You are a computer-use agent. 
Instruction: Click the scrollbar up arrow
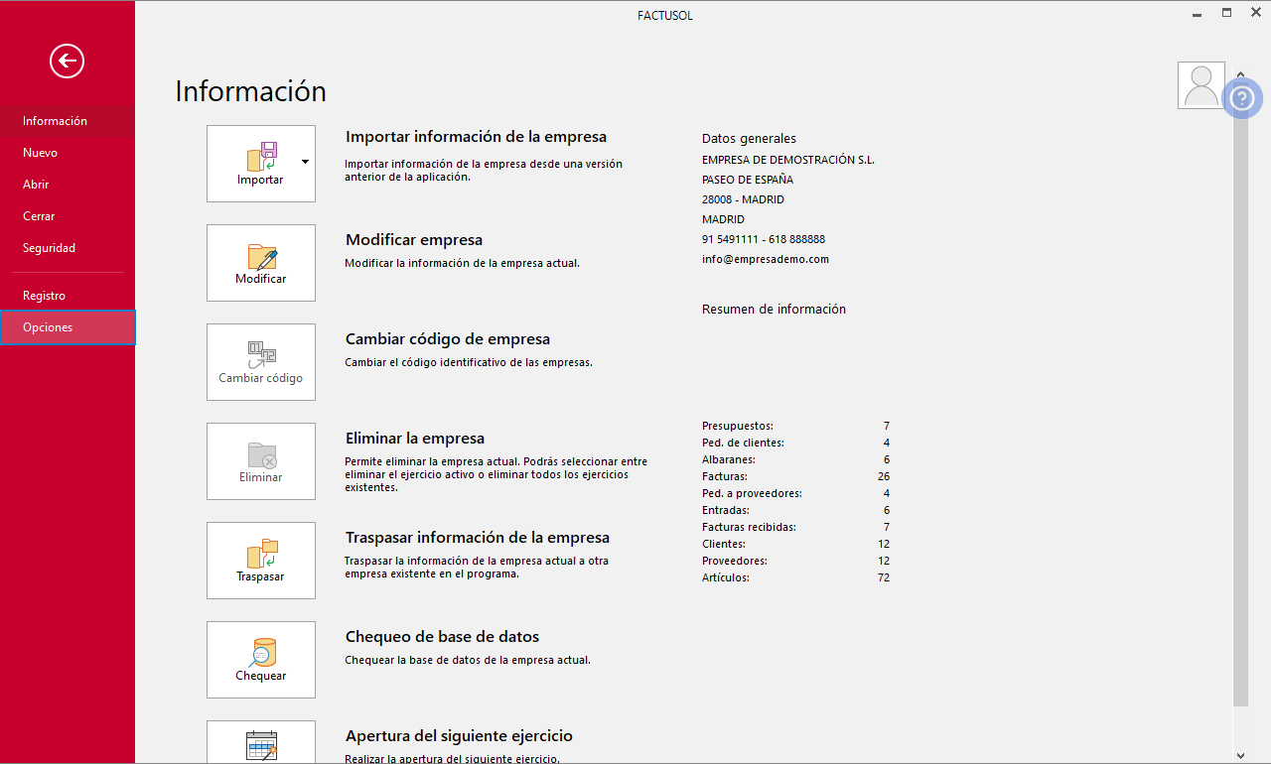click(x=1241, y=75)
